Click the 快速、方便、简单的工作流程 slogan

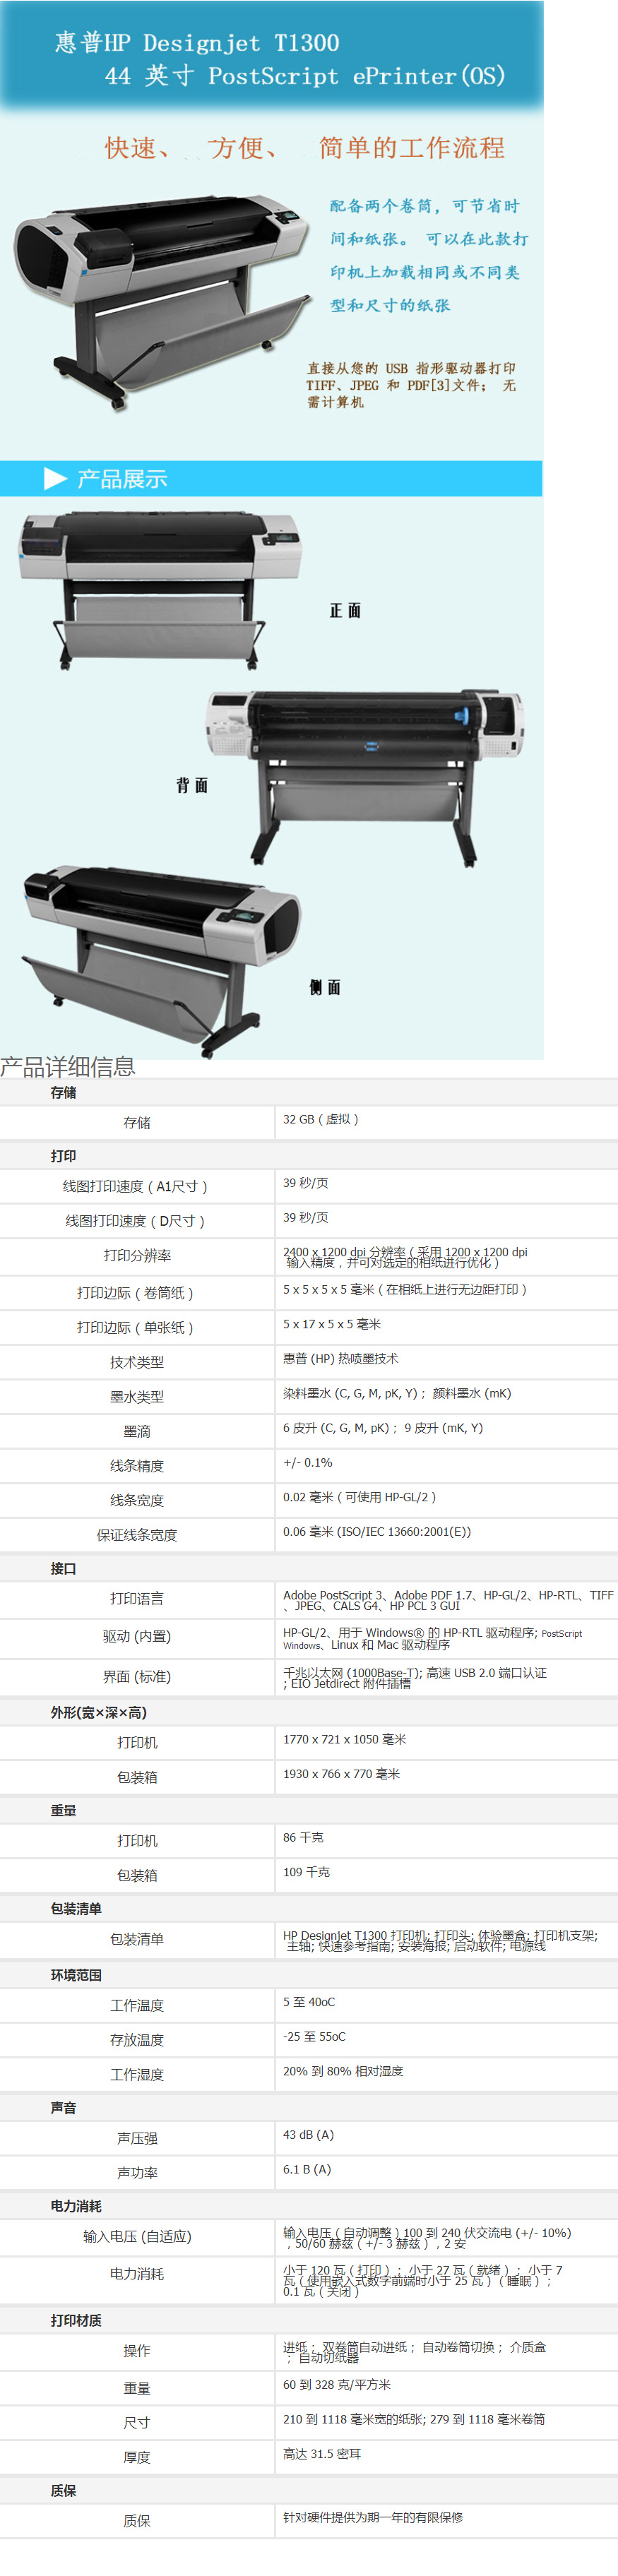point(305,148)
